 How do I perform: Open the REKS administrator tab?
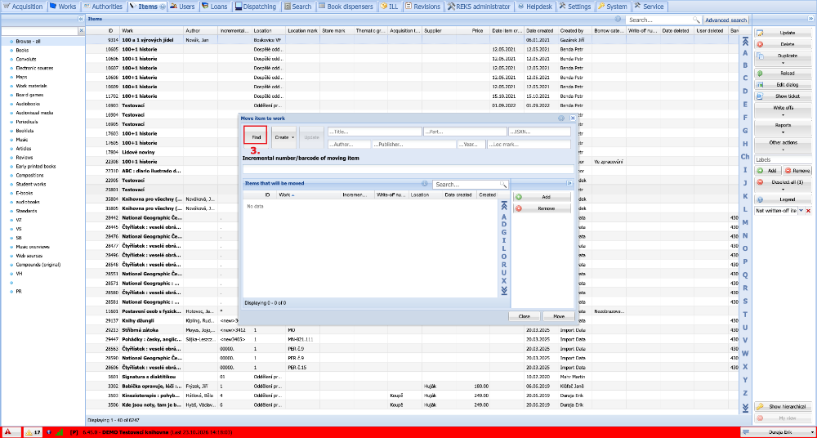tap(478, 7)
